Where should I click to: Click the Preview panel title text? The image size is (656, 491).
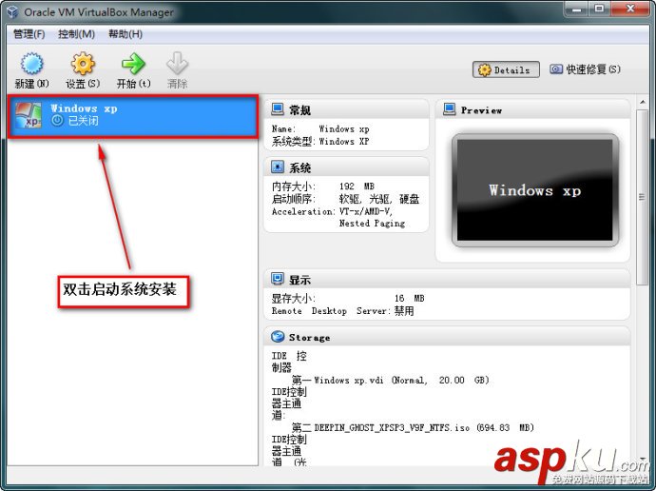point(481,110)
